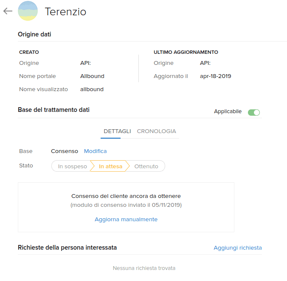Click the Modifica link next to Consenso

[x=95, y=151]
